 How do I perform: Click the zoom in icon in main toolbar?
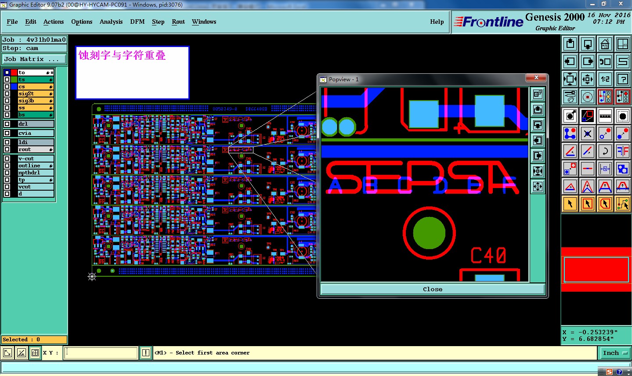point(570,79)
